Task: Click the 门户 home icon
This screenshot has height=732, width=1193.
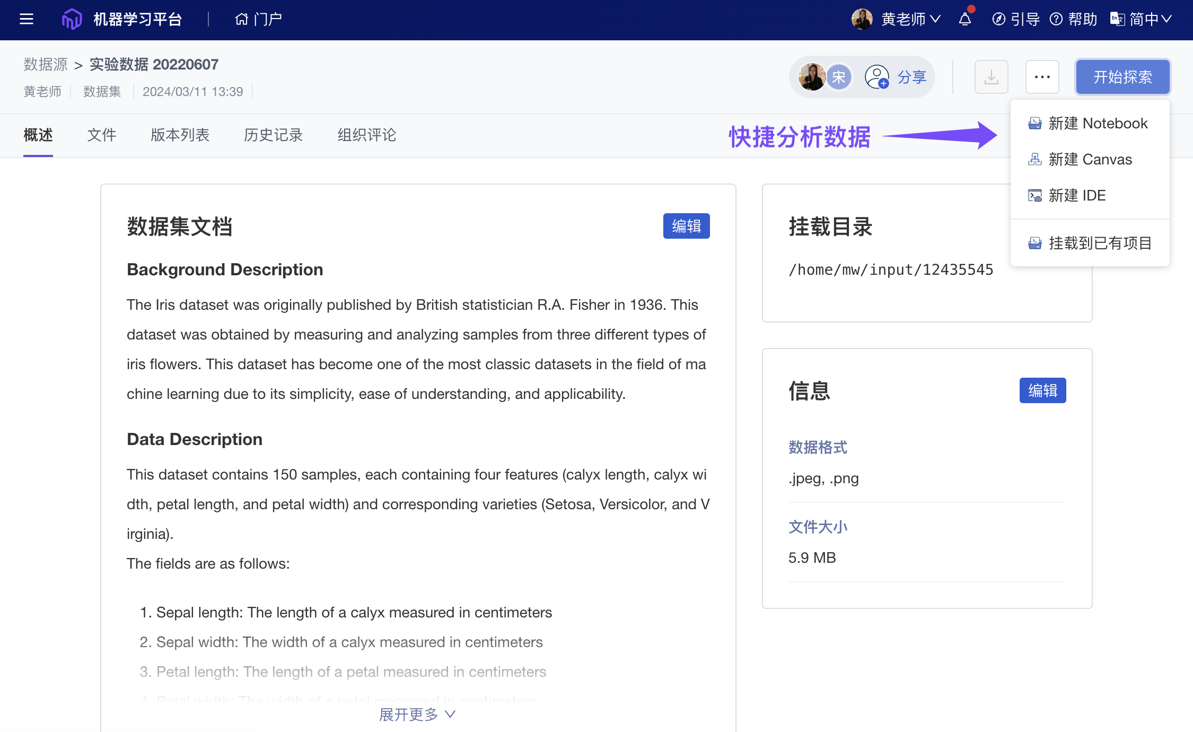Action: tap(242, 19)
